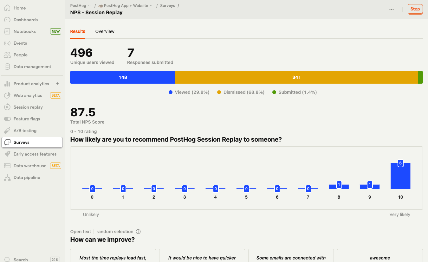Viewport: 428px width, 262px height.
Task: Open response card starting 'Most the time replays'
Action: (x=113, y=256)
